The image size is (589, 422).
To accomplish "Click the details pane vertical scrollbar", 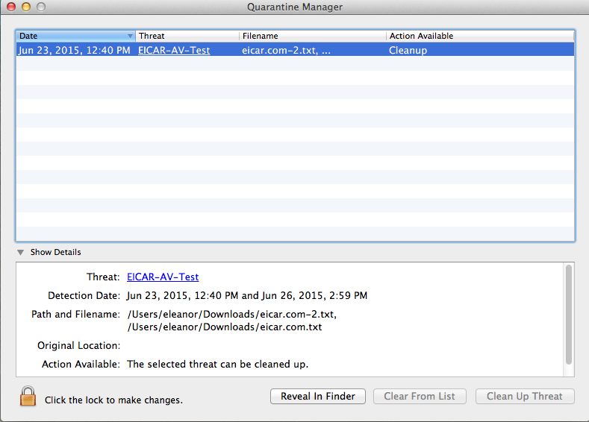I will [569, 315].
